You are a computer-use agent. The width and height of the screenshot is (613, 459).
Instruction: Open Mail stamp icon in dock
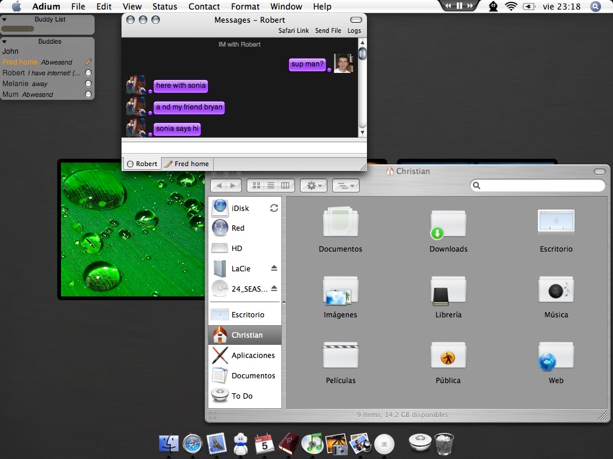click(x=216, y=443)
